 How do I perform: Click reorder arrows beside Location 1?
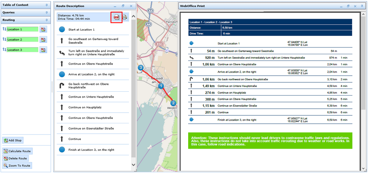point(4,30)
